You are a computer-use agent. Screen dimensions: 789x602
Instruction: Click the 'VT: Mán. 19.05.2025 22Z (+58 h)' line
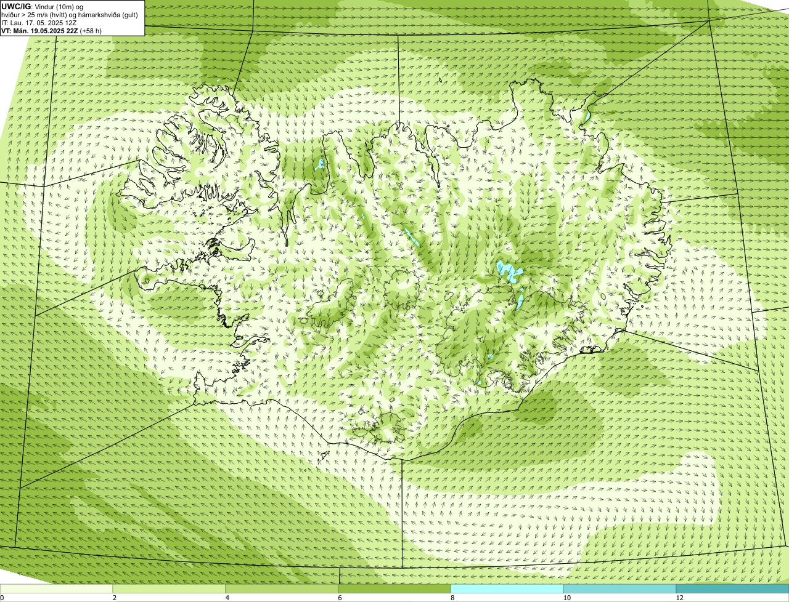click(51, 30)
